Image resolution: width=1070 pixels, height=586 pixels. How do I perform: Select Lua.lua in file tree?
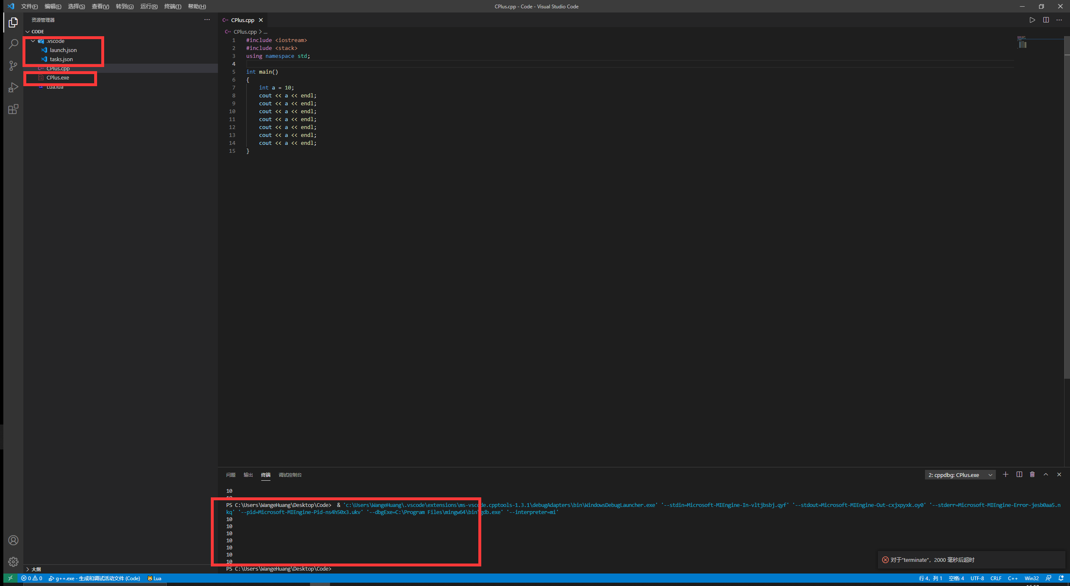55,87
